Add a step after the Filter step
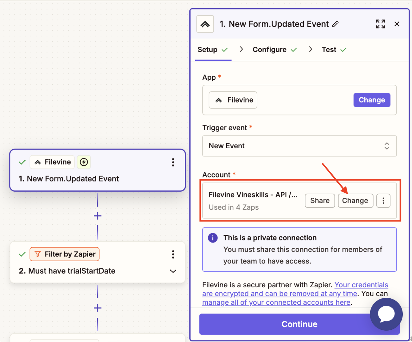The width and height of the screenshot is (412, 342). point(97,308)
